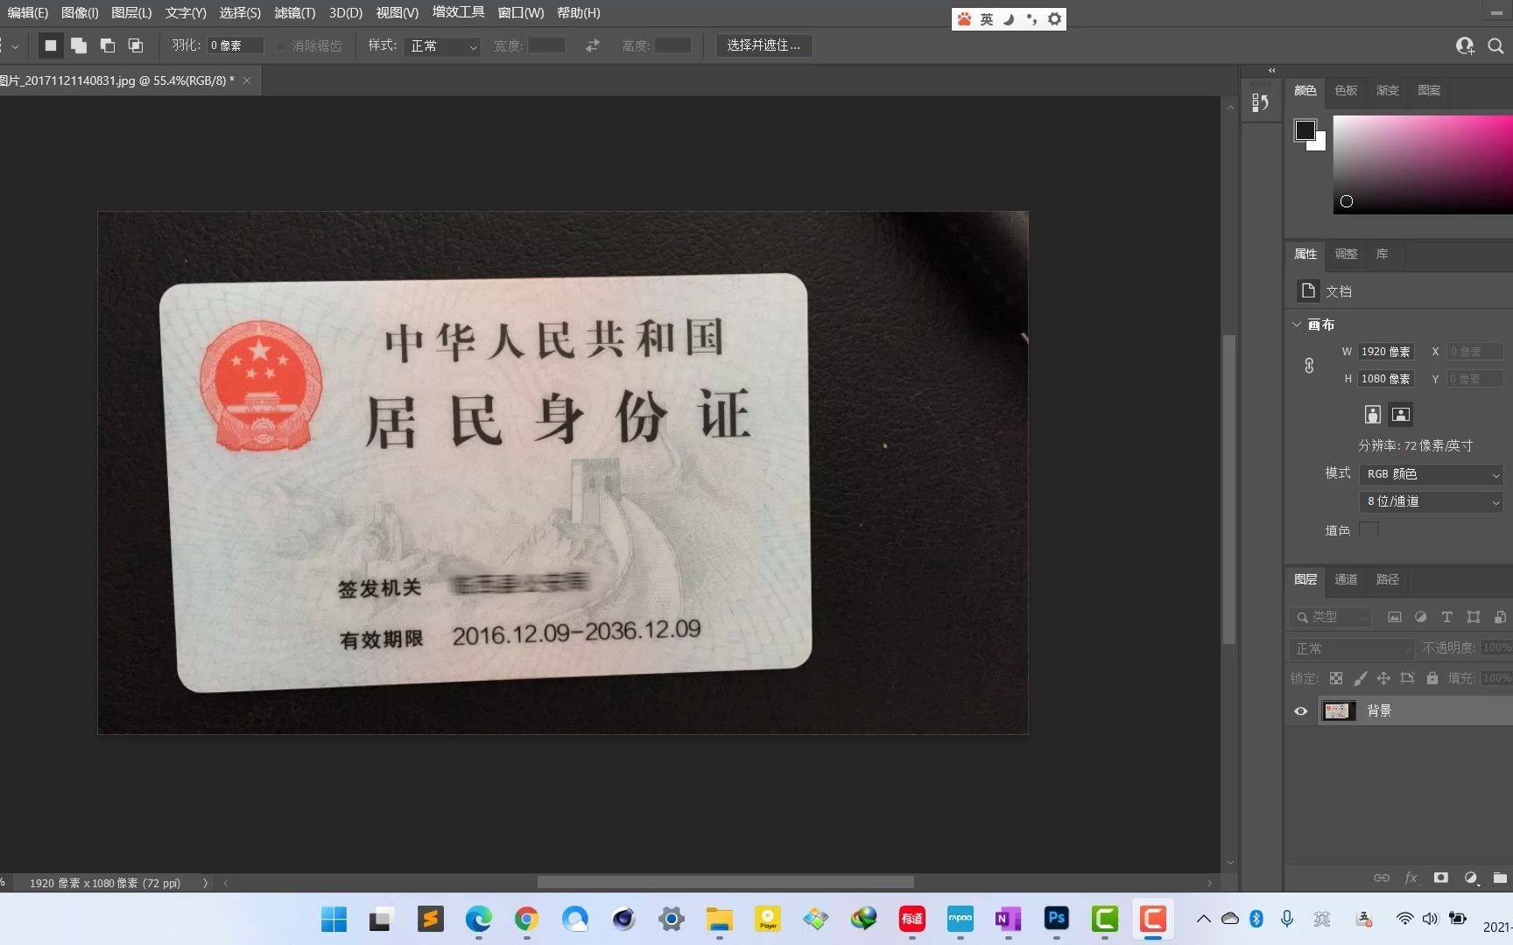Open Google Chrome from the taskbar
Image resolution: width=1513 pixels, height=945 pixels.
pos(526,919)
